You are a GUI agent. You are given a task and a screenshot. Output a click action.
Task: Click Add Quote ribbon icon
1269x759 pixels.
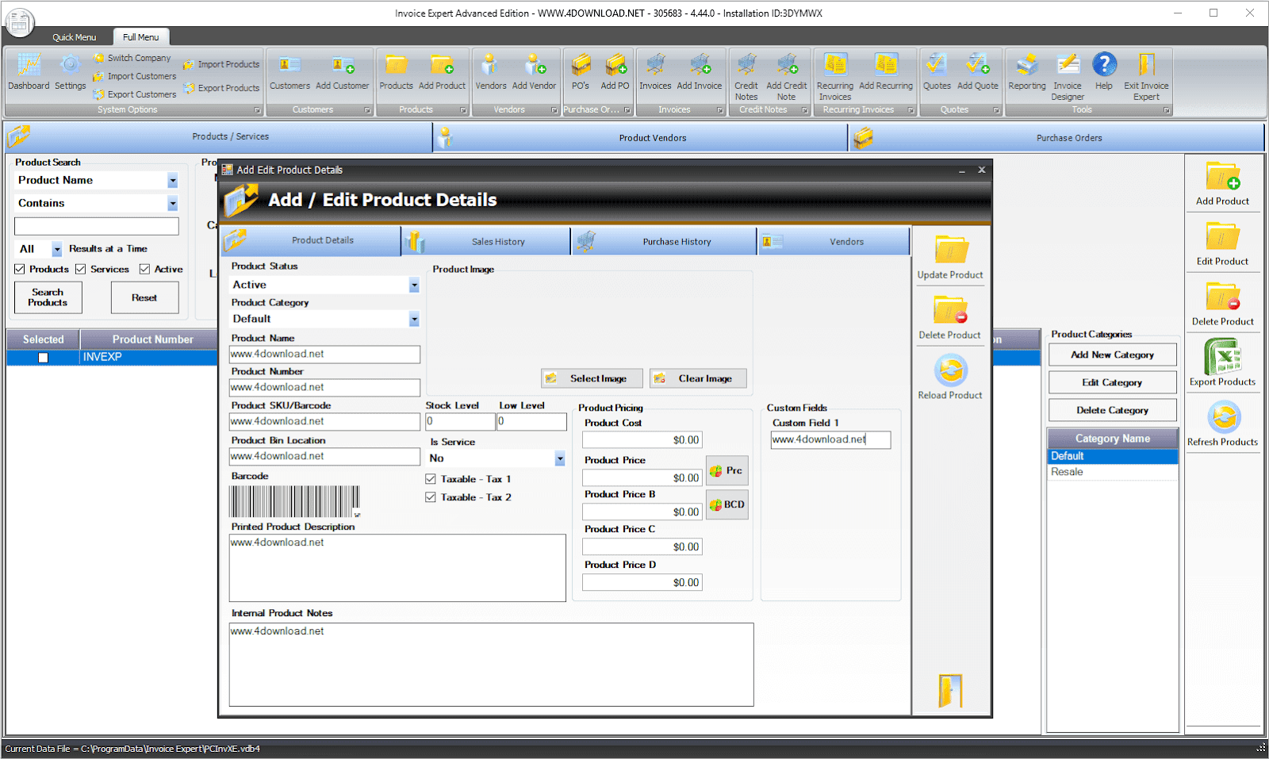tap(977, 71)
